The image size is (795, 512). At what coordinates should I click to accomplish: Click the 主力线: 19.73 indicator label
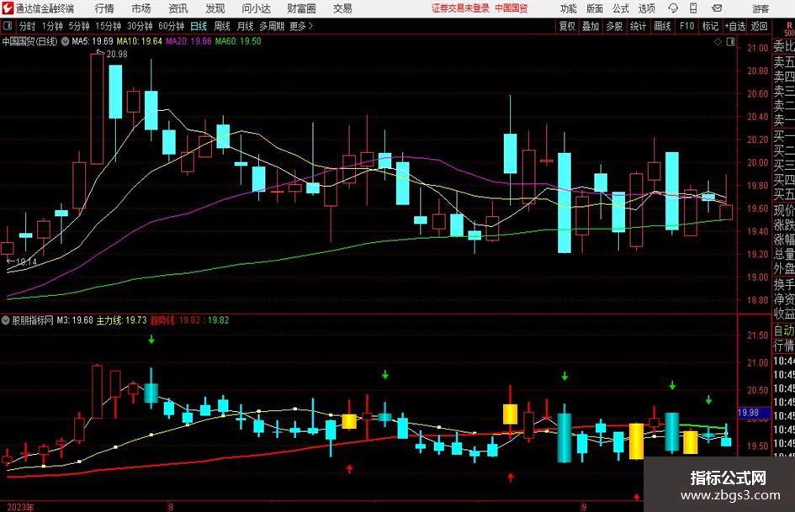[122, 320]
